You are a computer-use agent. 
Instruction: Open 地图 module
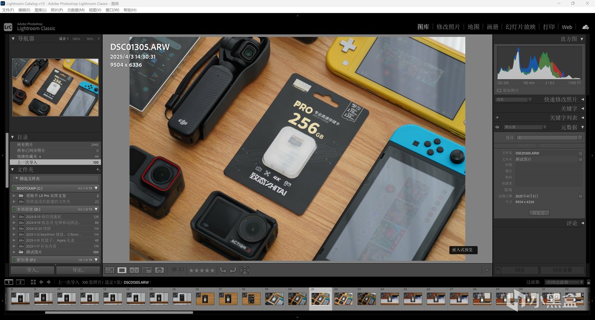[x=473, y=27]
